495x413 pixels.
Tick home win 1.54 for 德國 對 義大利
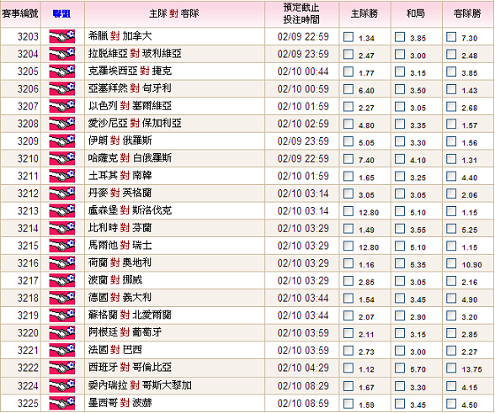[349, 298]
